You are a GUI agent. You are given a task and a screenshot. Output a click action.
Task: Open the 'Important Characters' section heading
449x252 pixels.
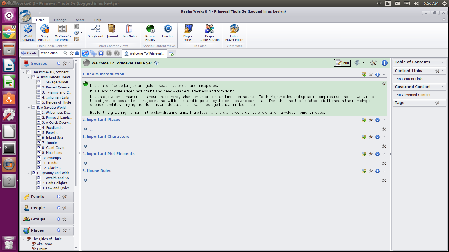[x=106, y=137]
